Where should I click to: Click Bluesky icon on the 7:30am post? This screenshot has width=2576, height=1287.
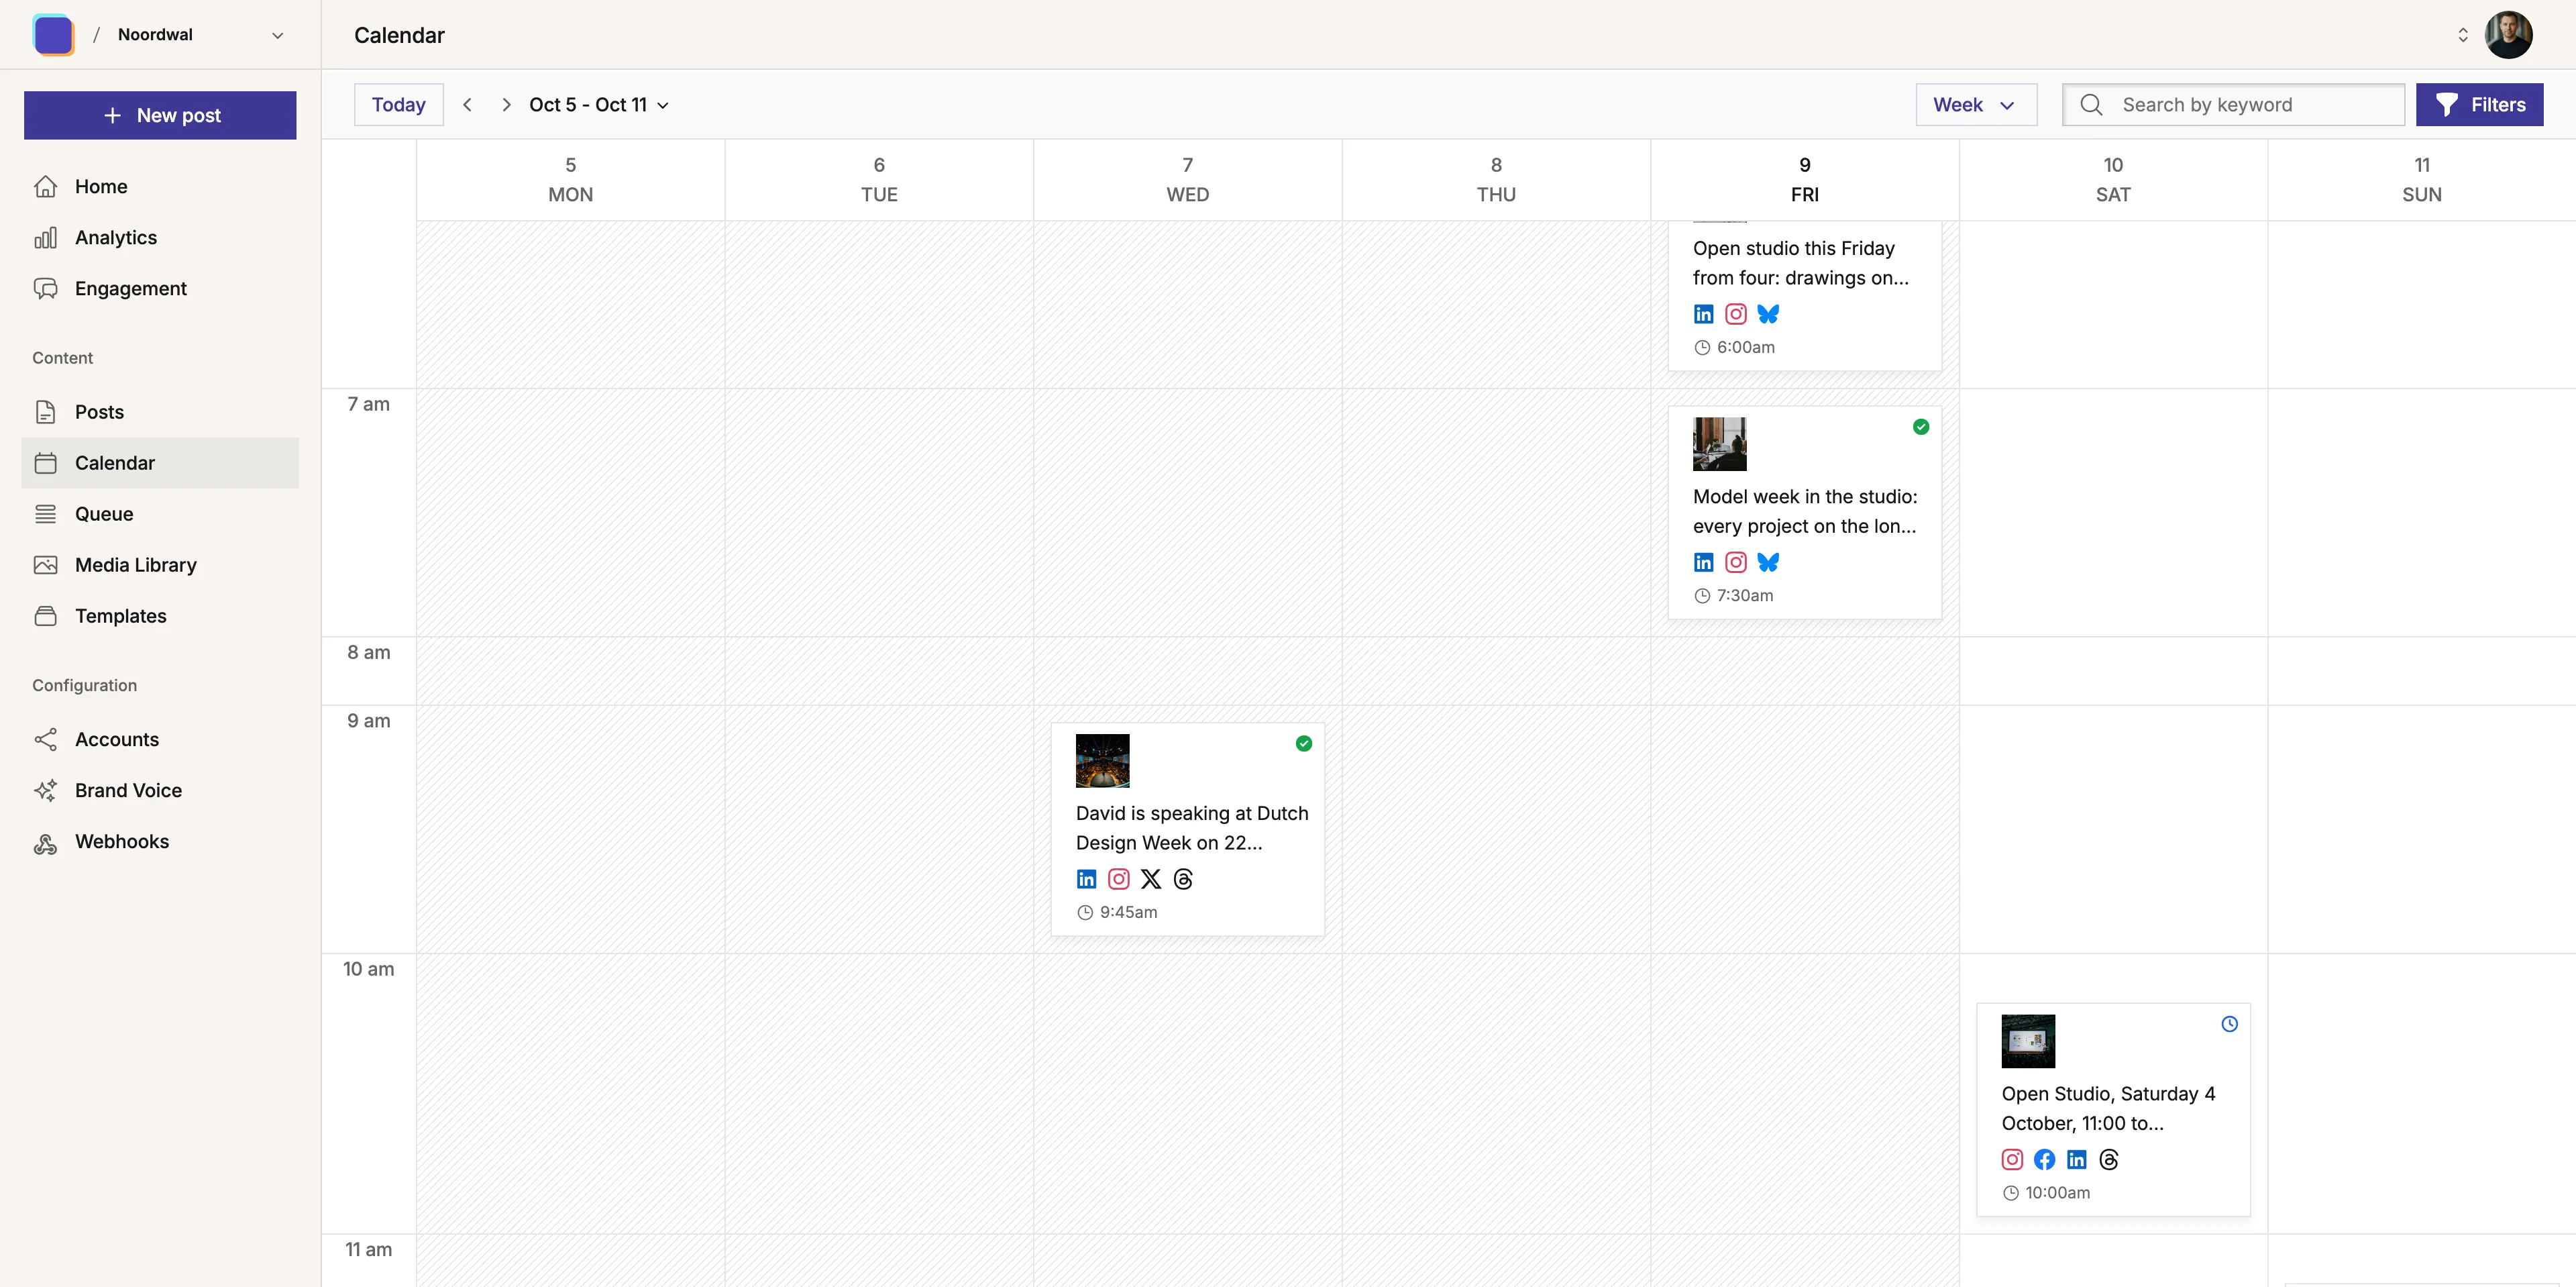1767,562
